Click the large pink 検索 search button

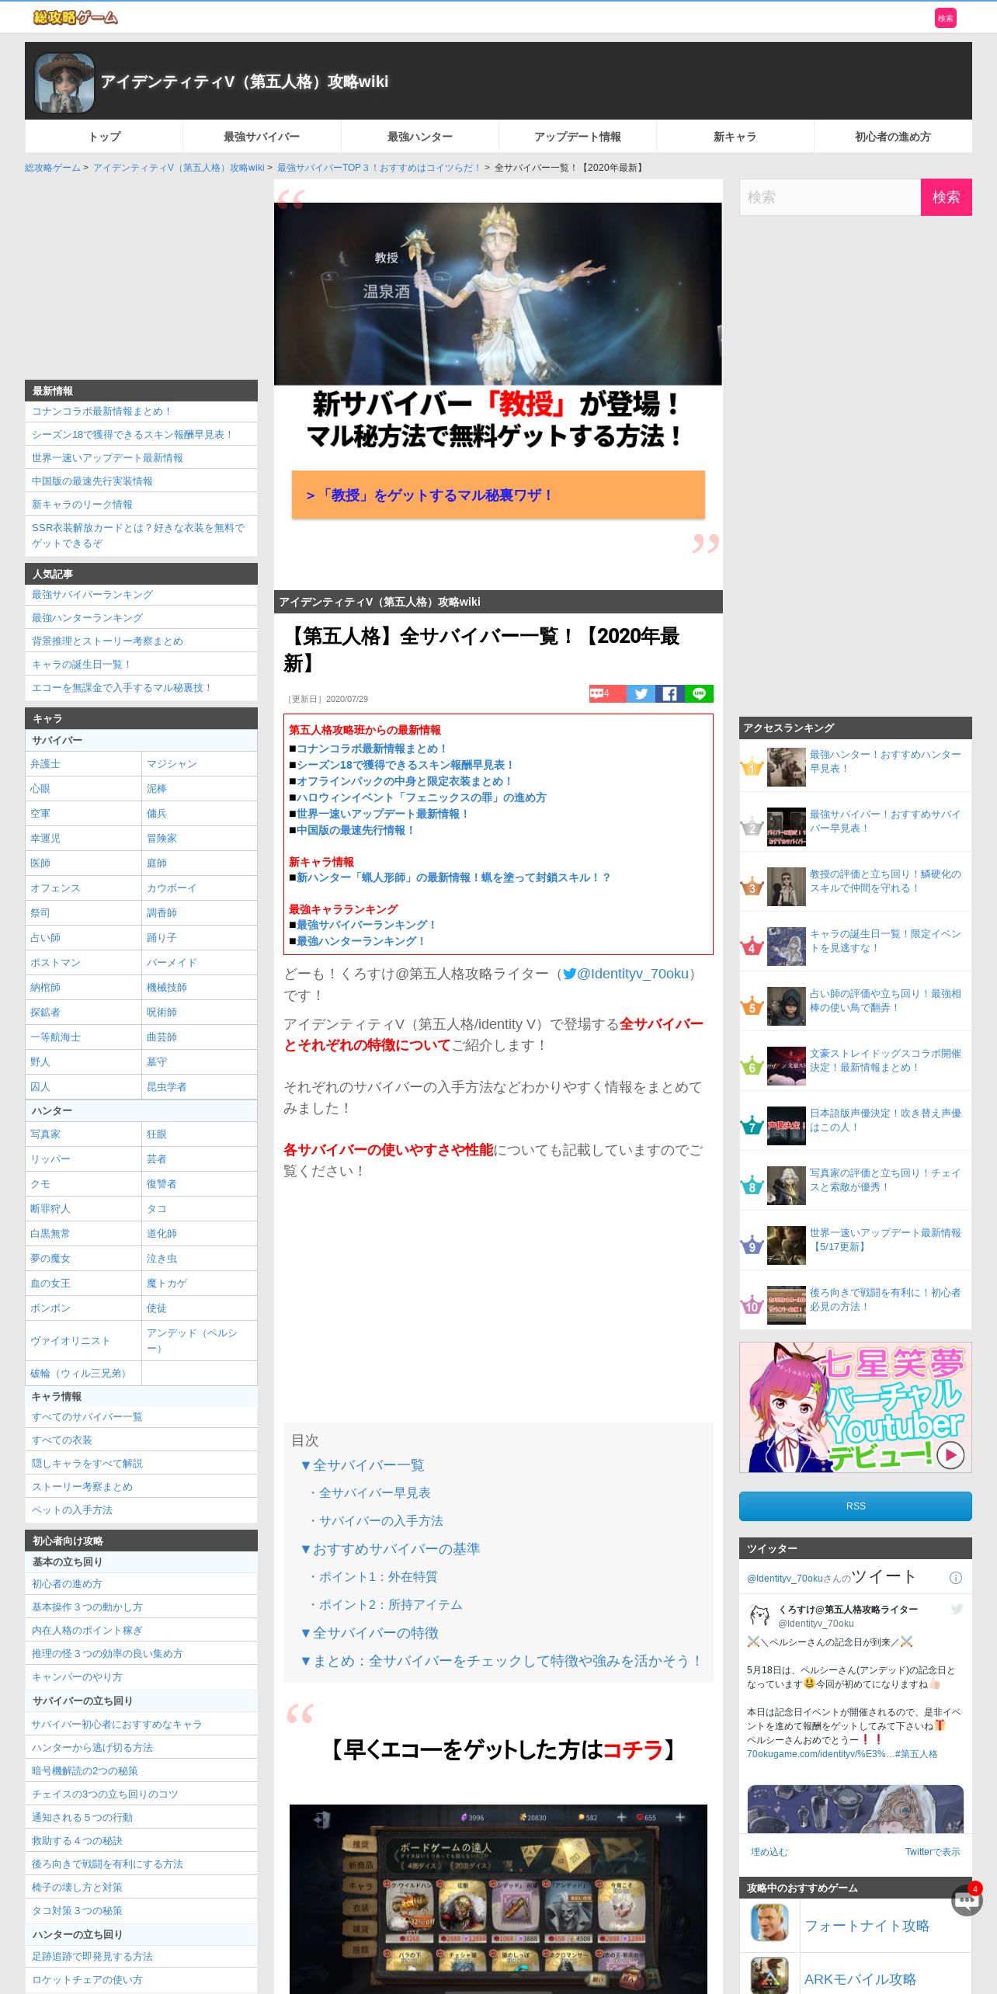click(946, 197)
